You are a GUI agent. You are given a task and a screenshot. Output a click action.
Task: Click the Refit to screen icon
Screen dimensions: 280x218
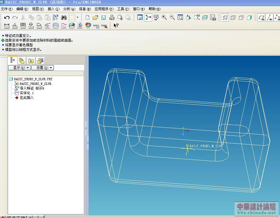pyautogui.click(x=180, y=17)
